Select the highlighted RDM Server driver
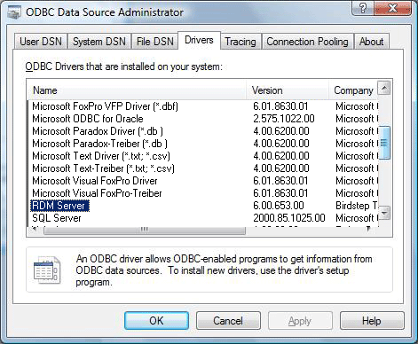The height and width of the screenshot is (344, 418). [59, 206]
